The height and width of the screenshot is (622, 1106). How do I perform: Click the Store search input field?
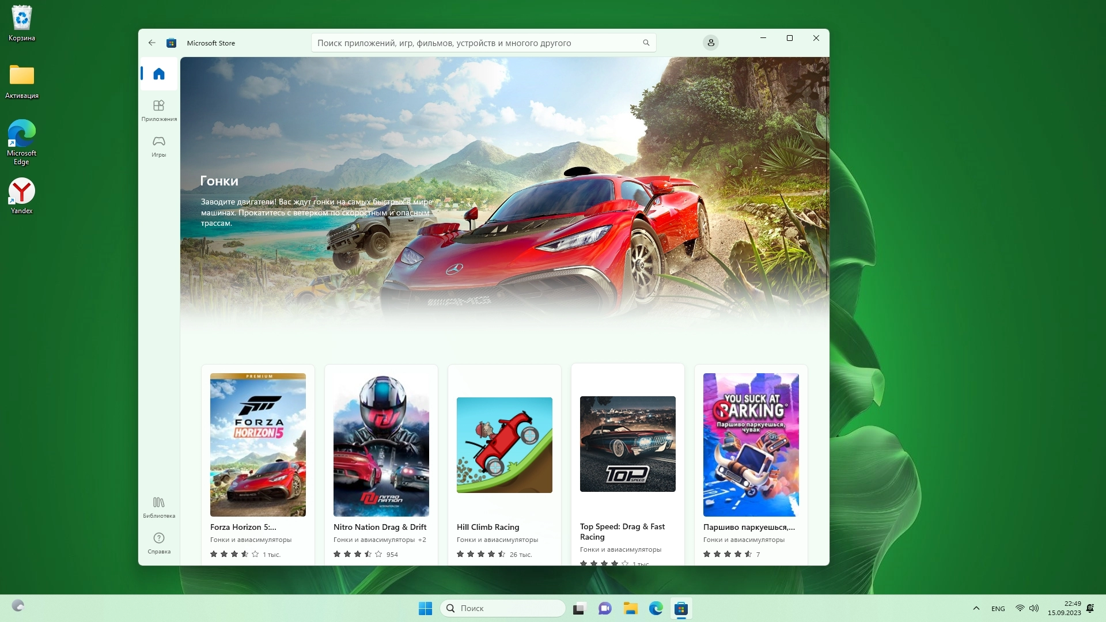[478, 43]
